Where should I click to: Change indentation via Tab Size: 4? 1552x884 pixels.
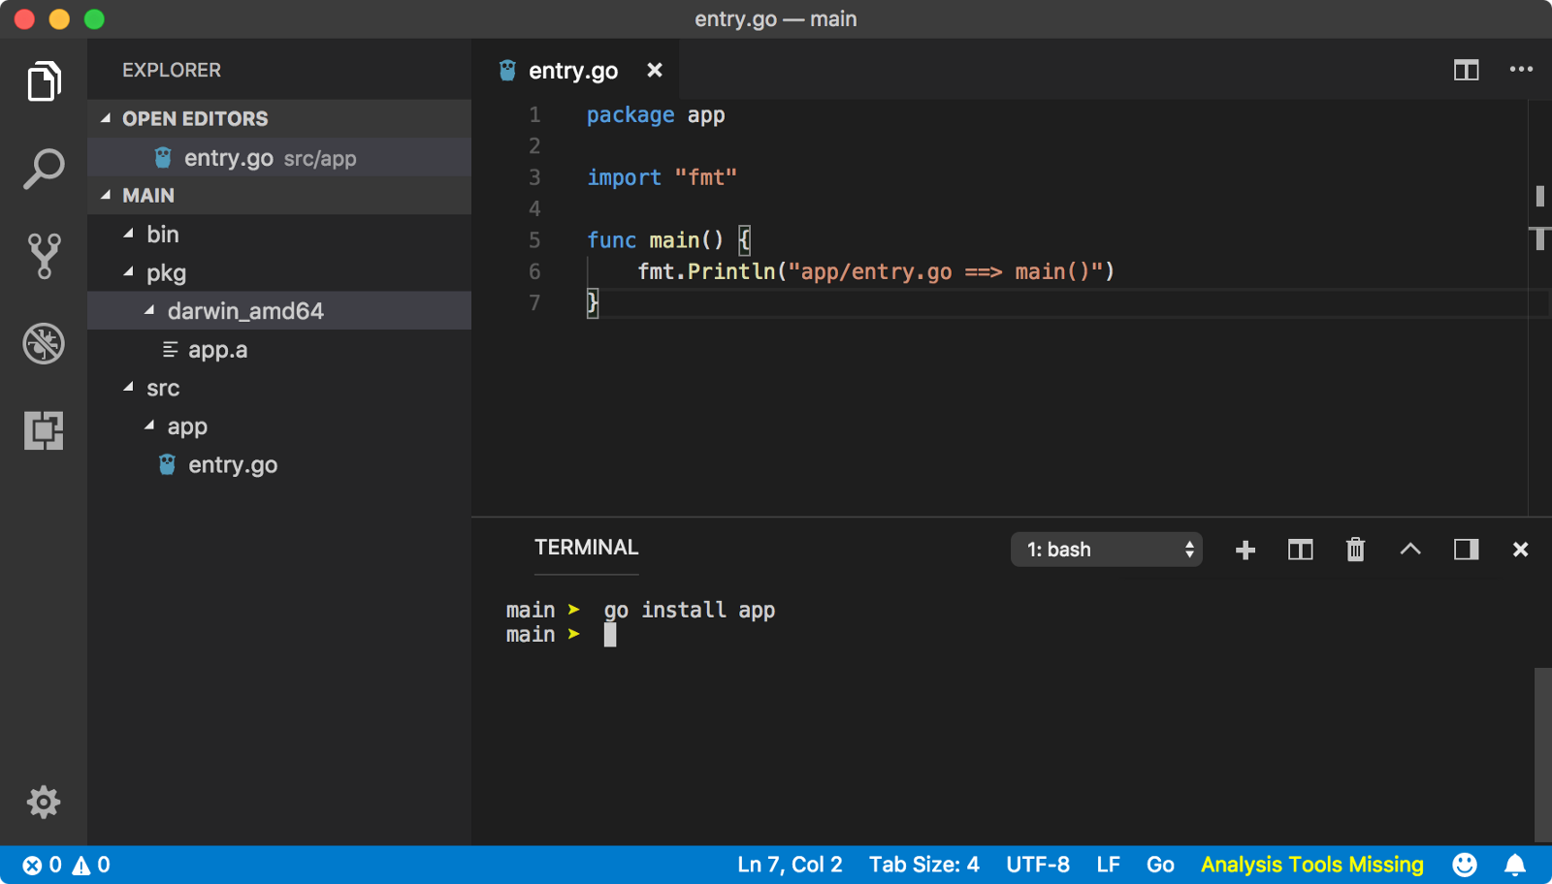(923, 865)
